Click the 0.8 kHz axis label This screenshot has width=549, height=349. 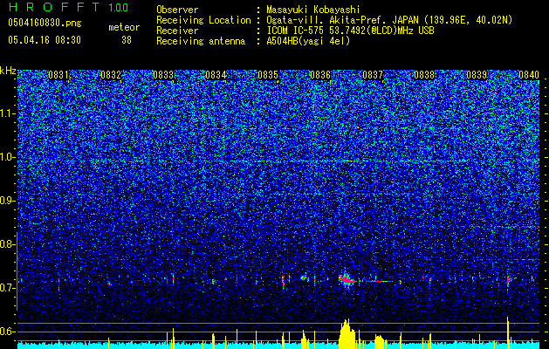coord(7,244)
